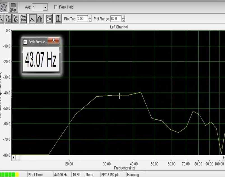The image size is (225, 177).
Task: Select the magnifier zoom tool
Action: [x=1, y=19]
